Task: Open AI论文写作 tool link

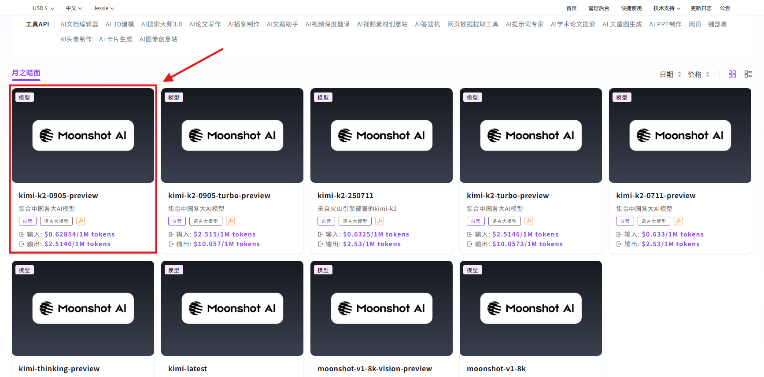Action: point(205,24)
